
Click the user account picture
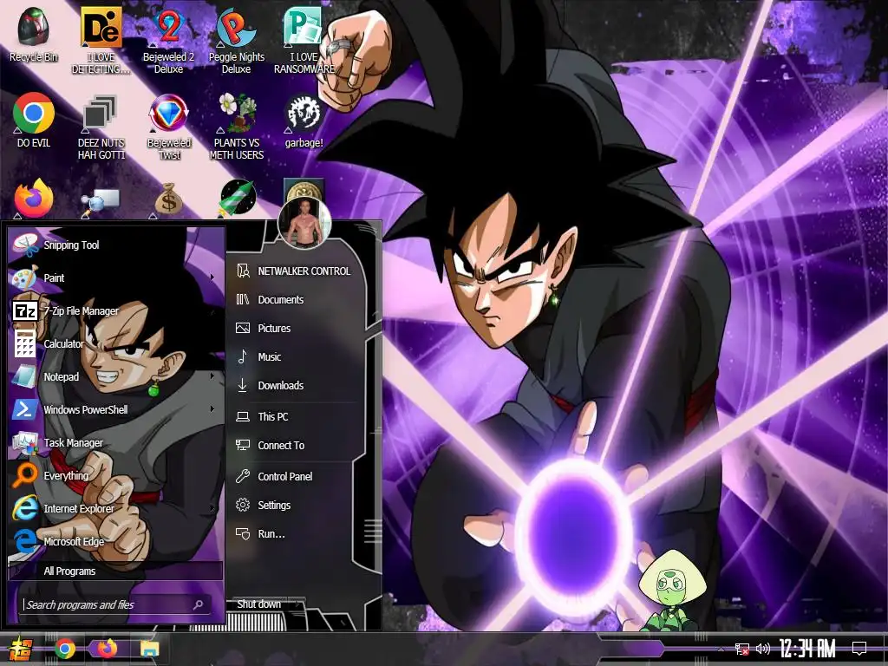click(x=304, y=224)
